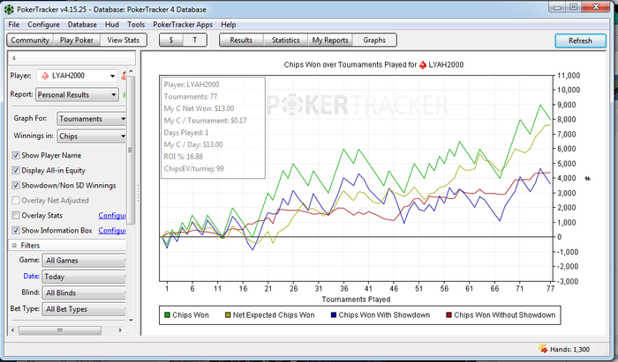Screen dimensions: 618x362
Task: Click side panel horizontal scrollbar thumb
Action: (x=60, y=330)
